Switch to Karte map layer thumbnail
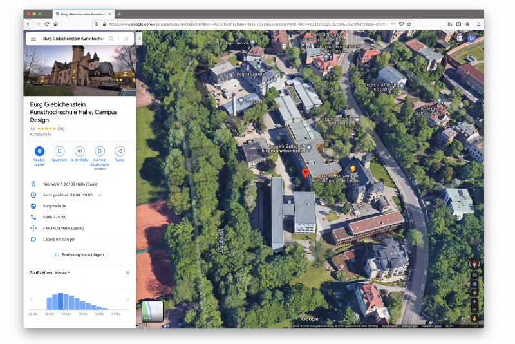 click(152, 311)
